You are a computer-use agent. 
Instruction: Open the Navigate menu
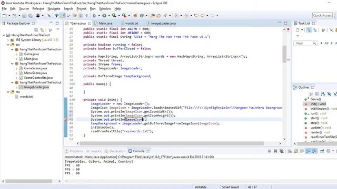(54, 8)
